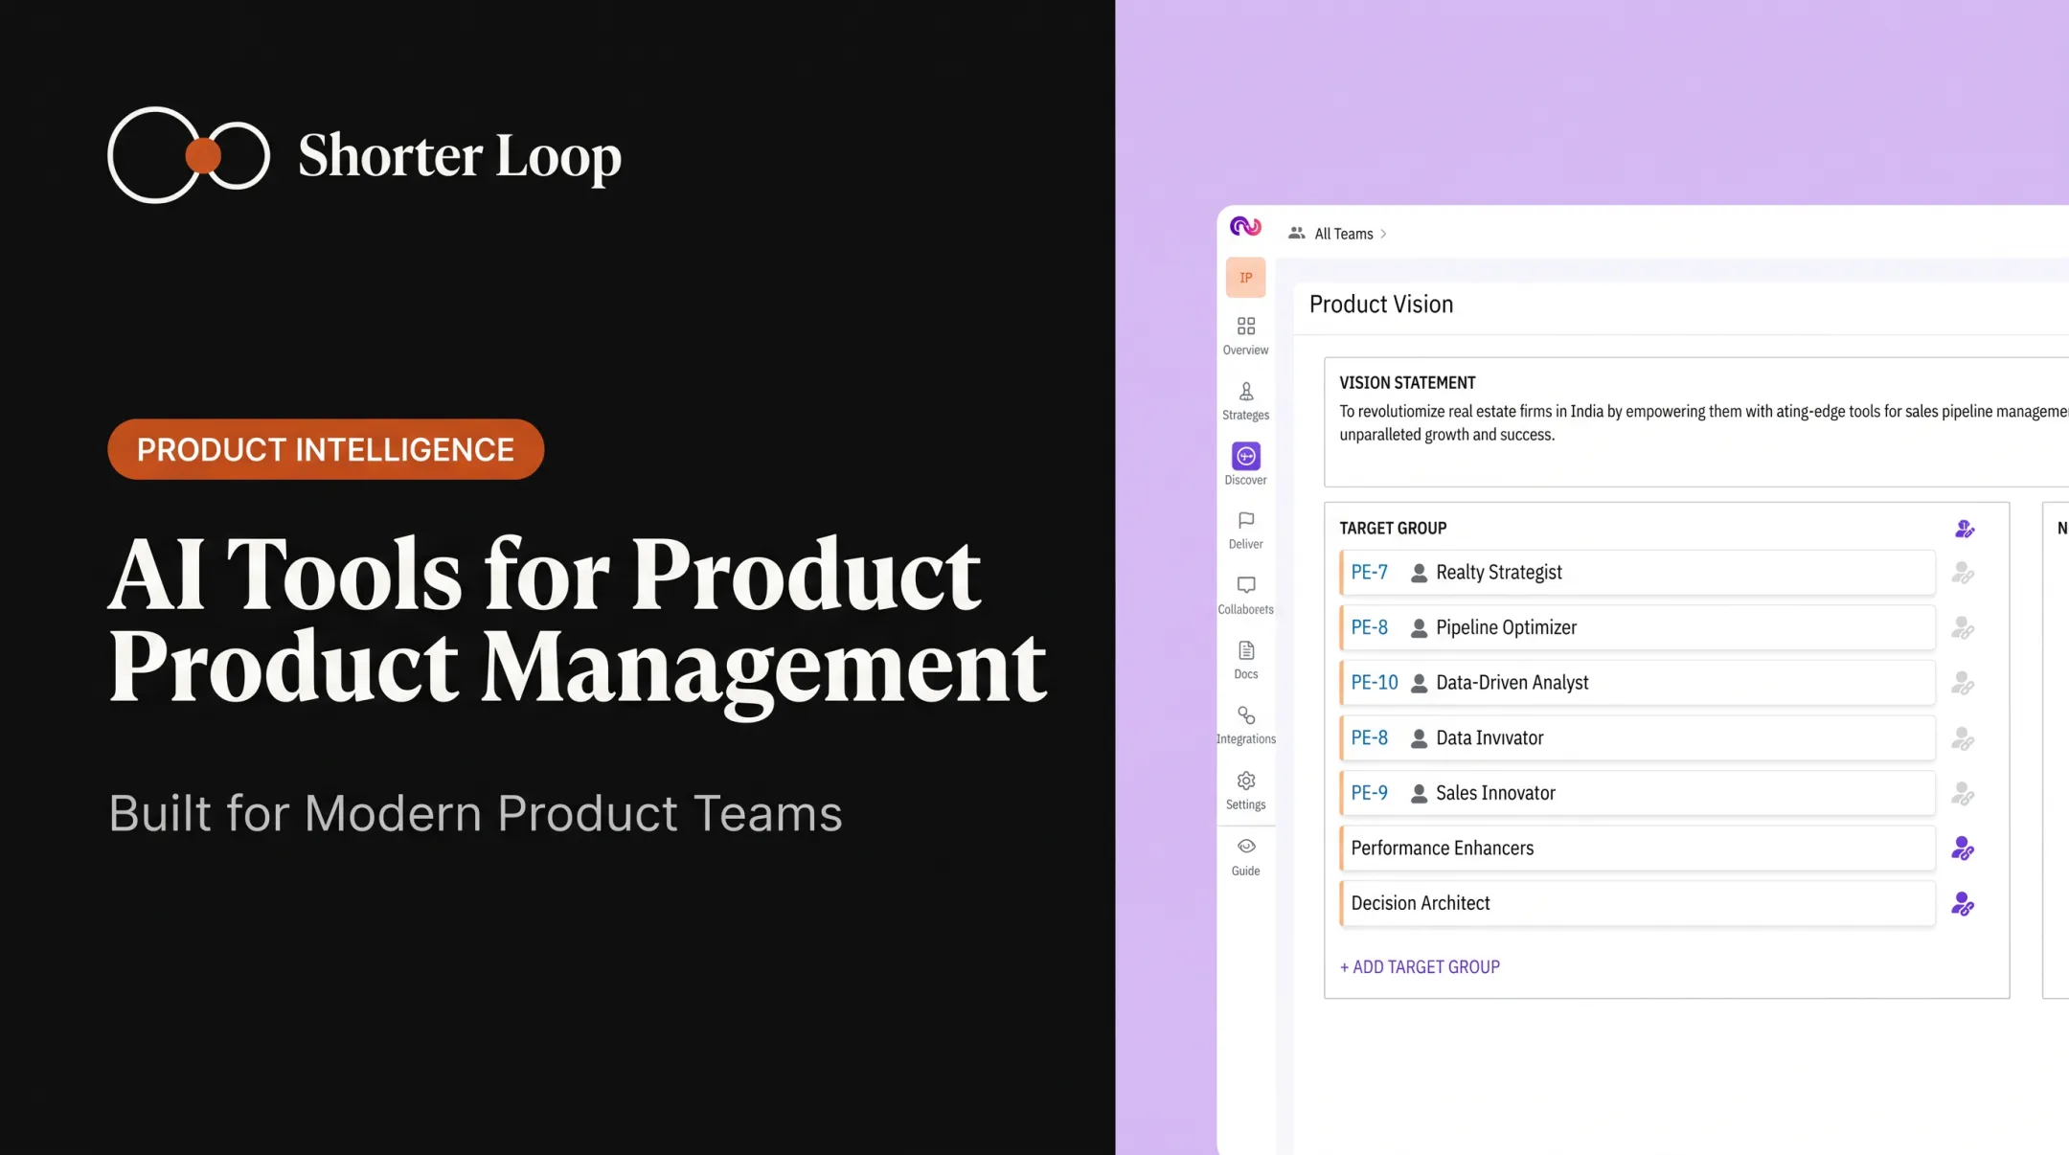This screenshot has width=2069, height=1155.
Task: Click persona link icon beside Sales Innovator
Action: coord(1962,794)
